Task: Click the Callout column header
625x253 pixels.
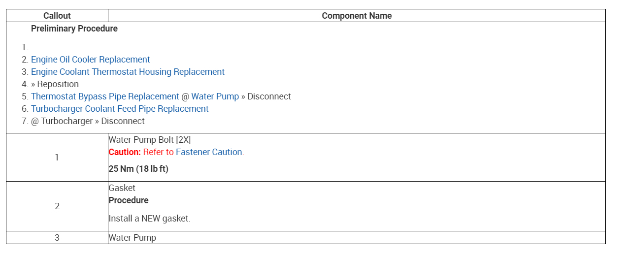Action: click(57, 16)
